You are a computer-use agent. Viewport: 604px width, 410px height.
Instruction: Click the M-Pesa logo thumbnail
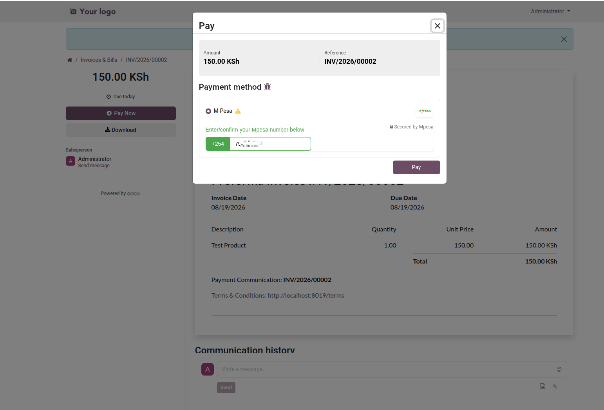point(425,111)
